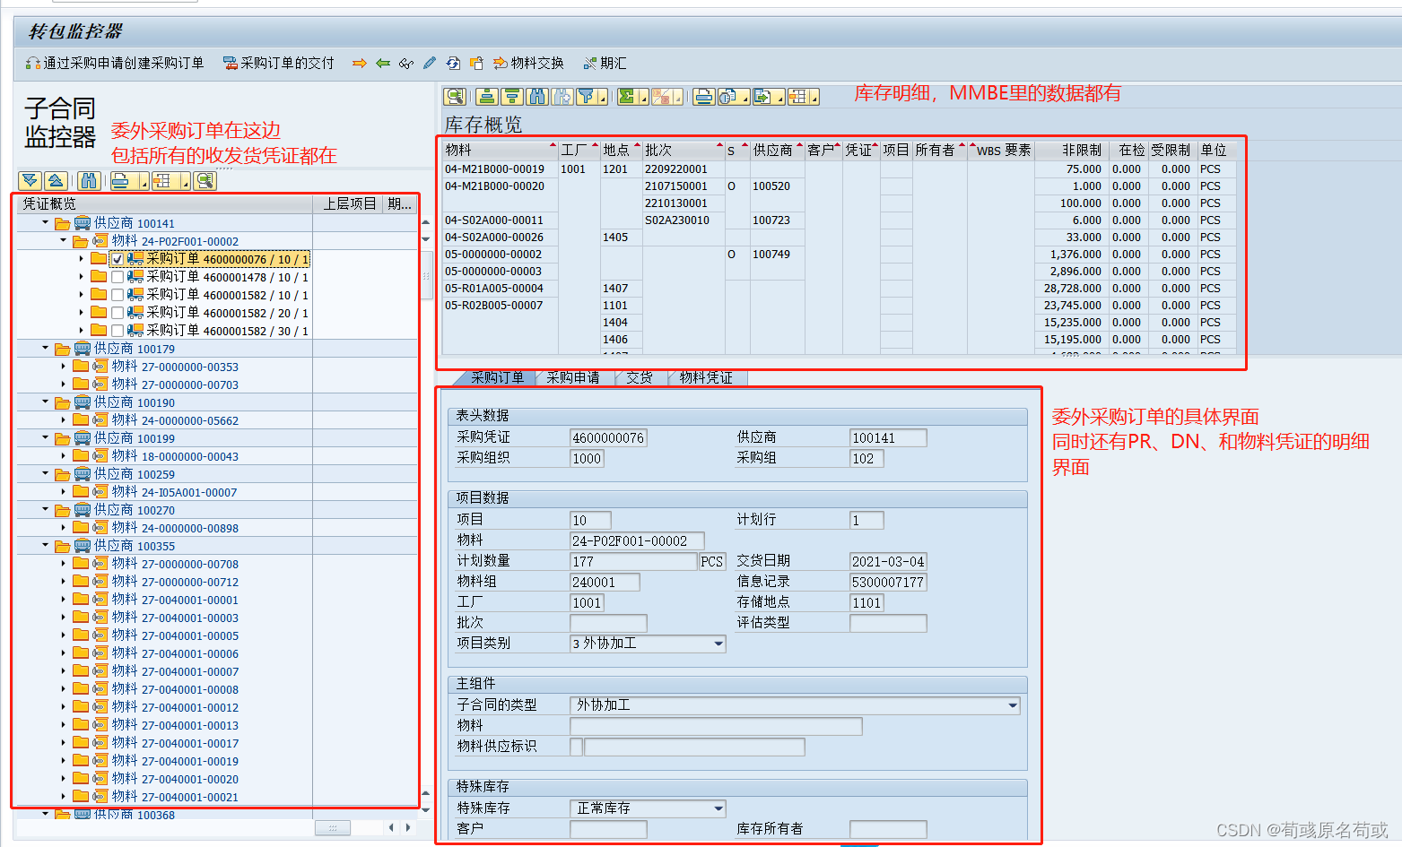Open the 子合同的类型 dropdown
Viewport: 1402px width, 847px height.
(1013, 705)
